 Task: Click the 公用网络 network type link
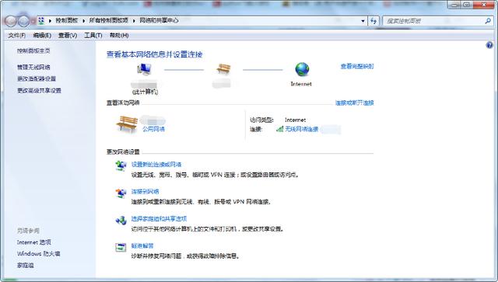(x=153, y=129)
